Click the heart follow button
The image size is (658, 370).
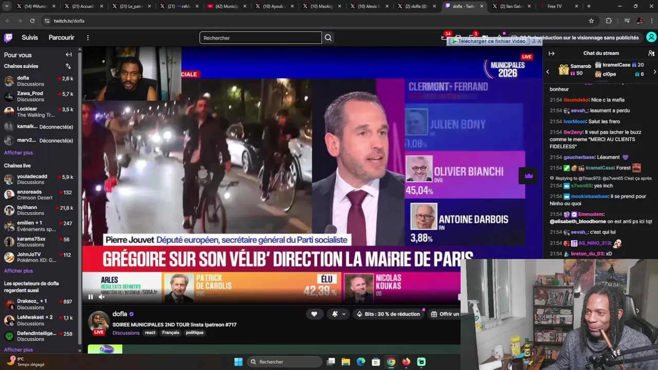314,314
